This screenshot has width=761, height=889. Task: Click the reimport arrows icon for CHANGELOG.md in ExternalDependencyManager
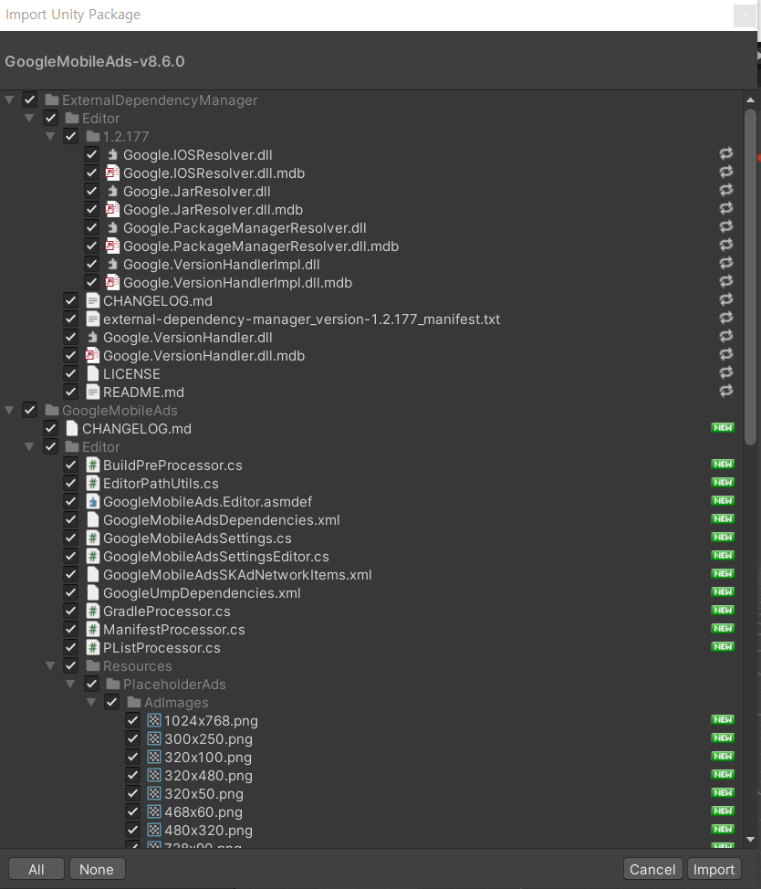click(725, 300)
